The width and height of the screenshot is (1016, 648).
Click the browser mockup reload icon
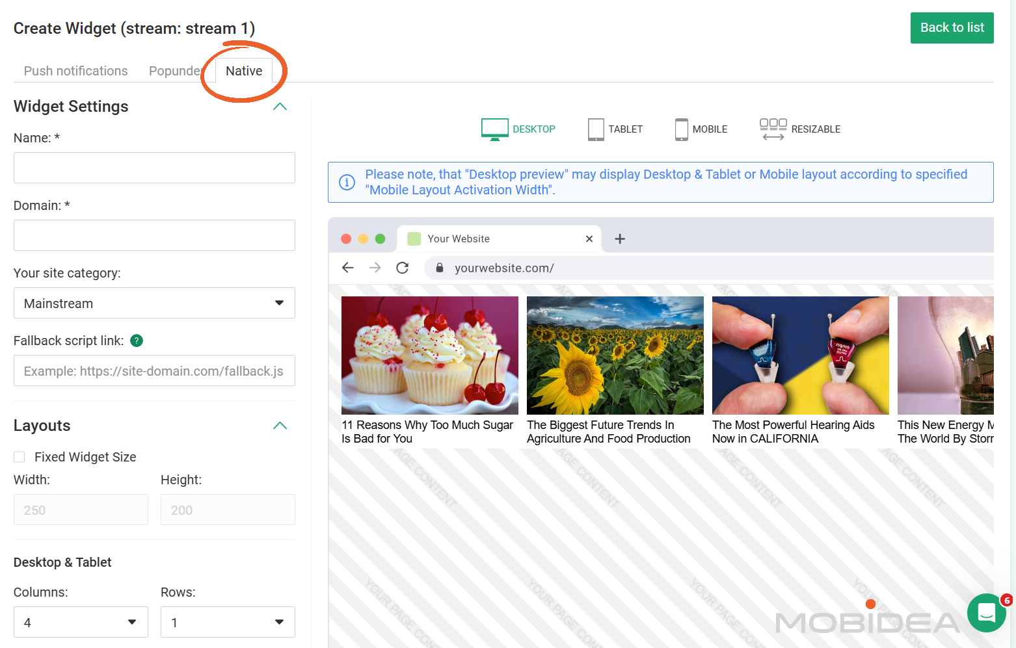tap(403, 268)
